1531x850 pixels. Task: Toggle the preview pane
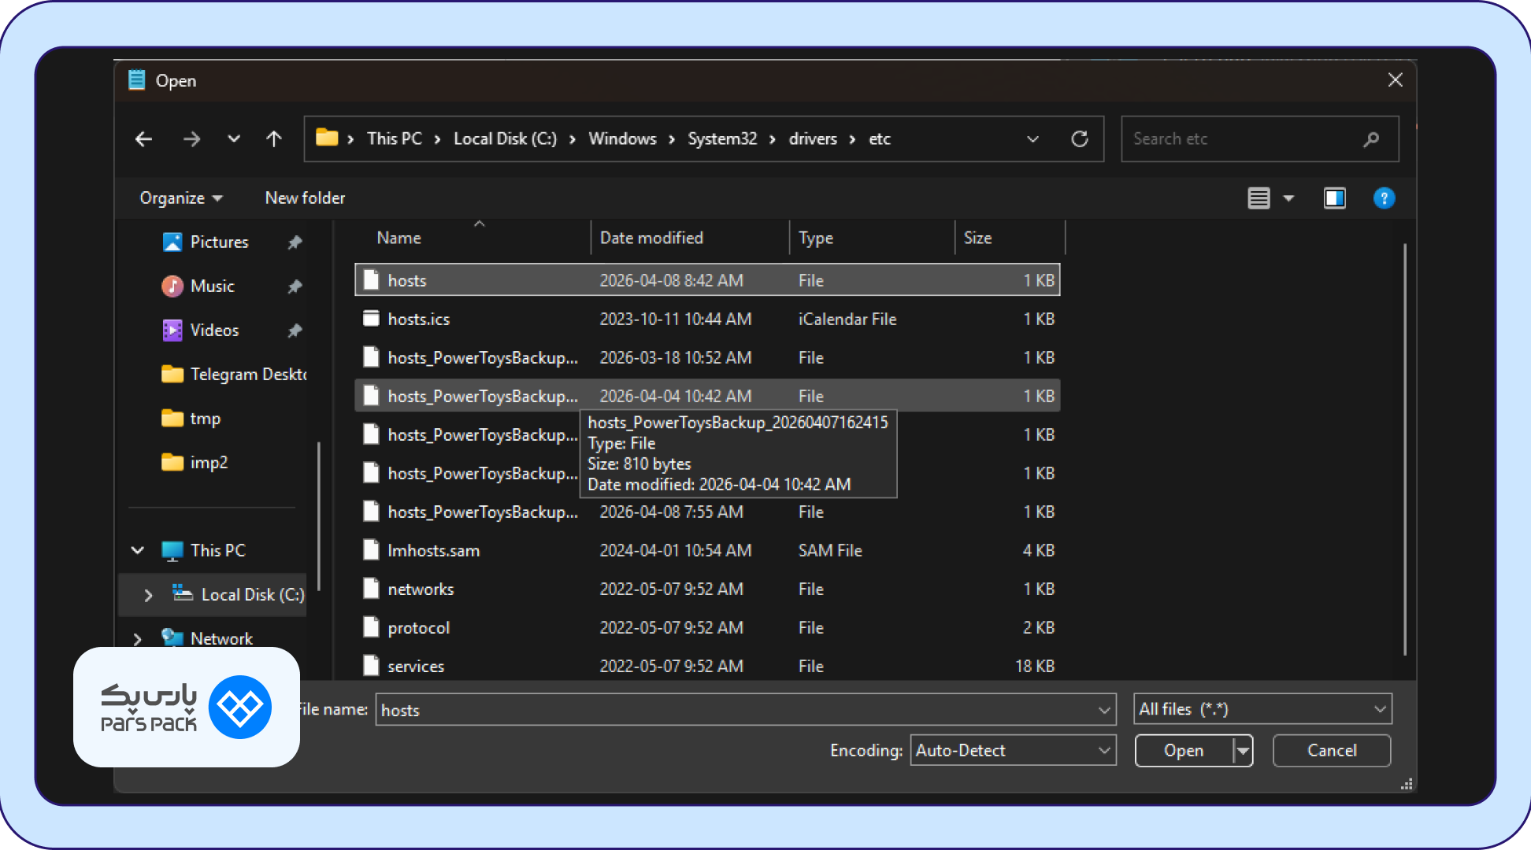(x=1335, y=198)
